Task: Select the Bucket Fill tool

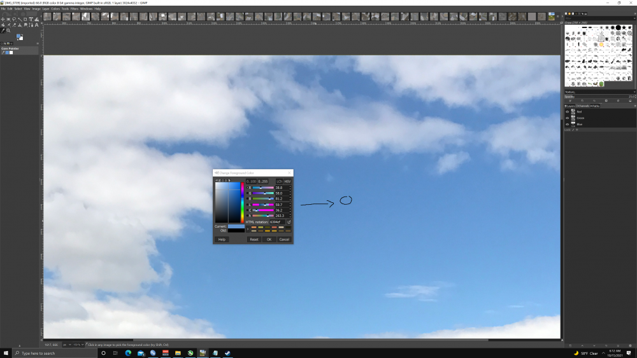Action: [3, 25]
